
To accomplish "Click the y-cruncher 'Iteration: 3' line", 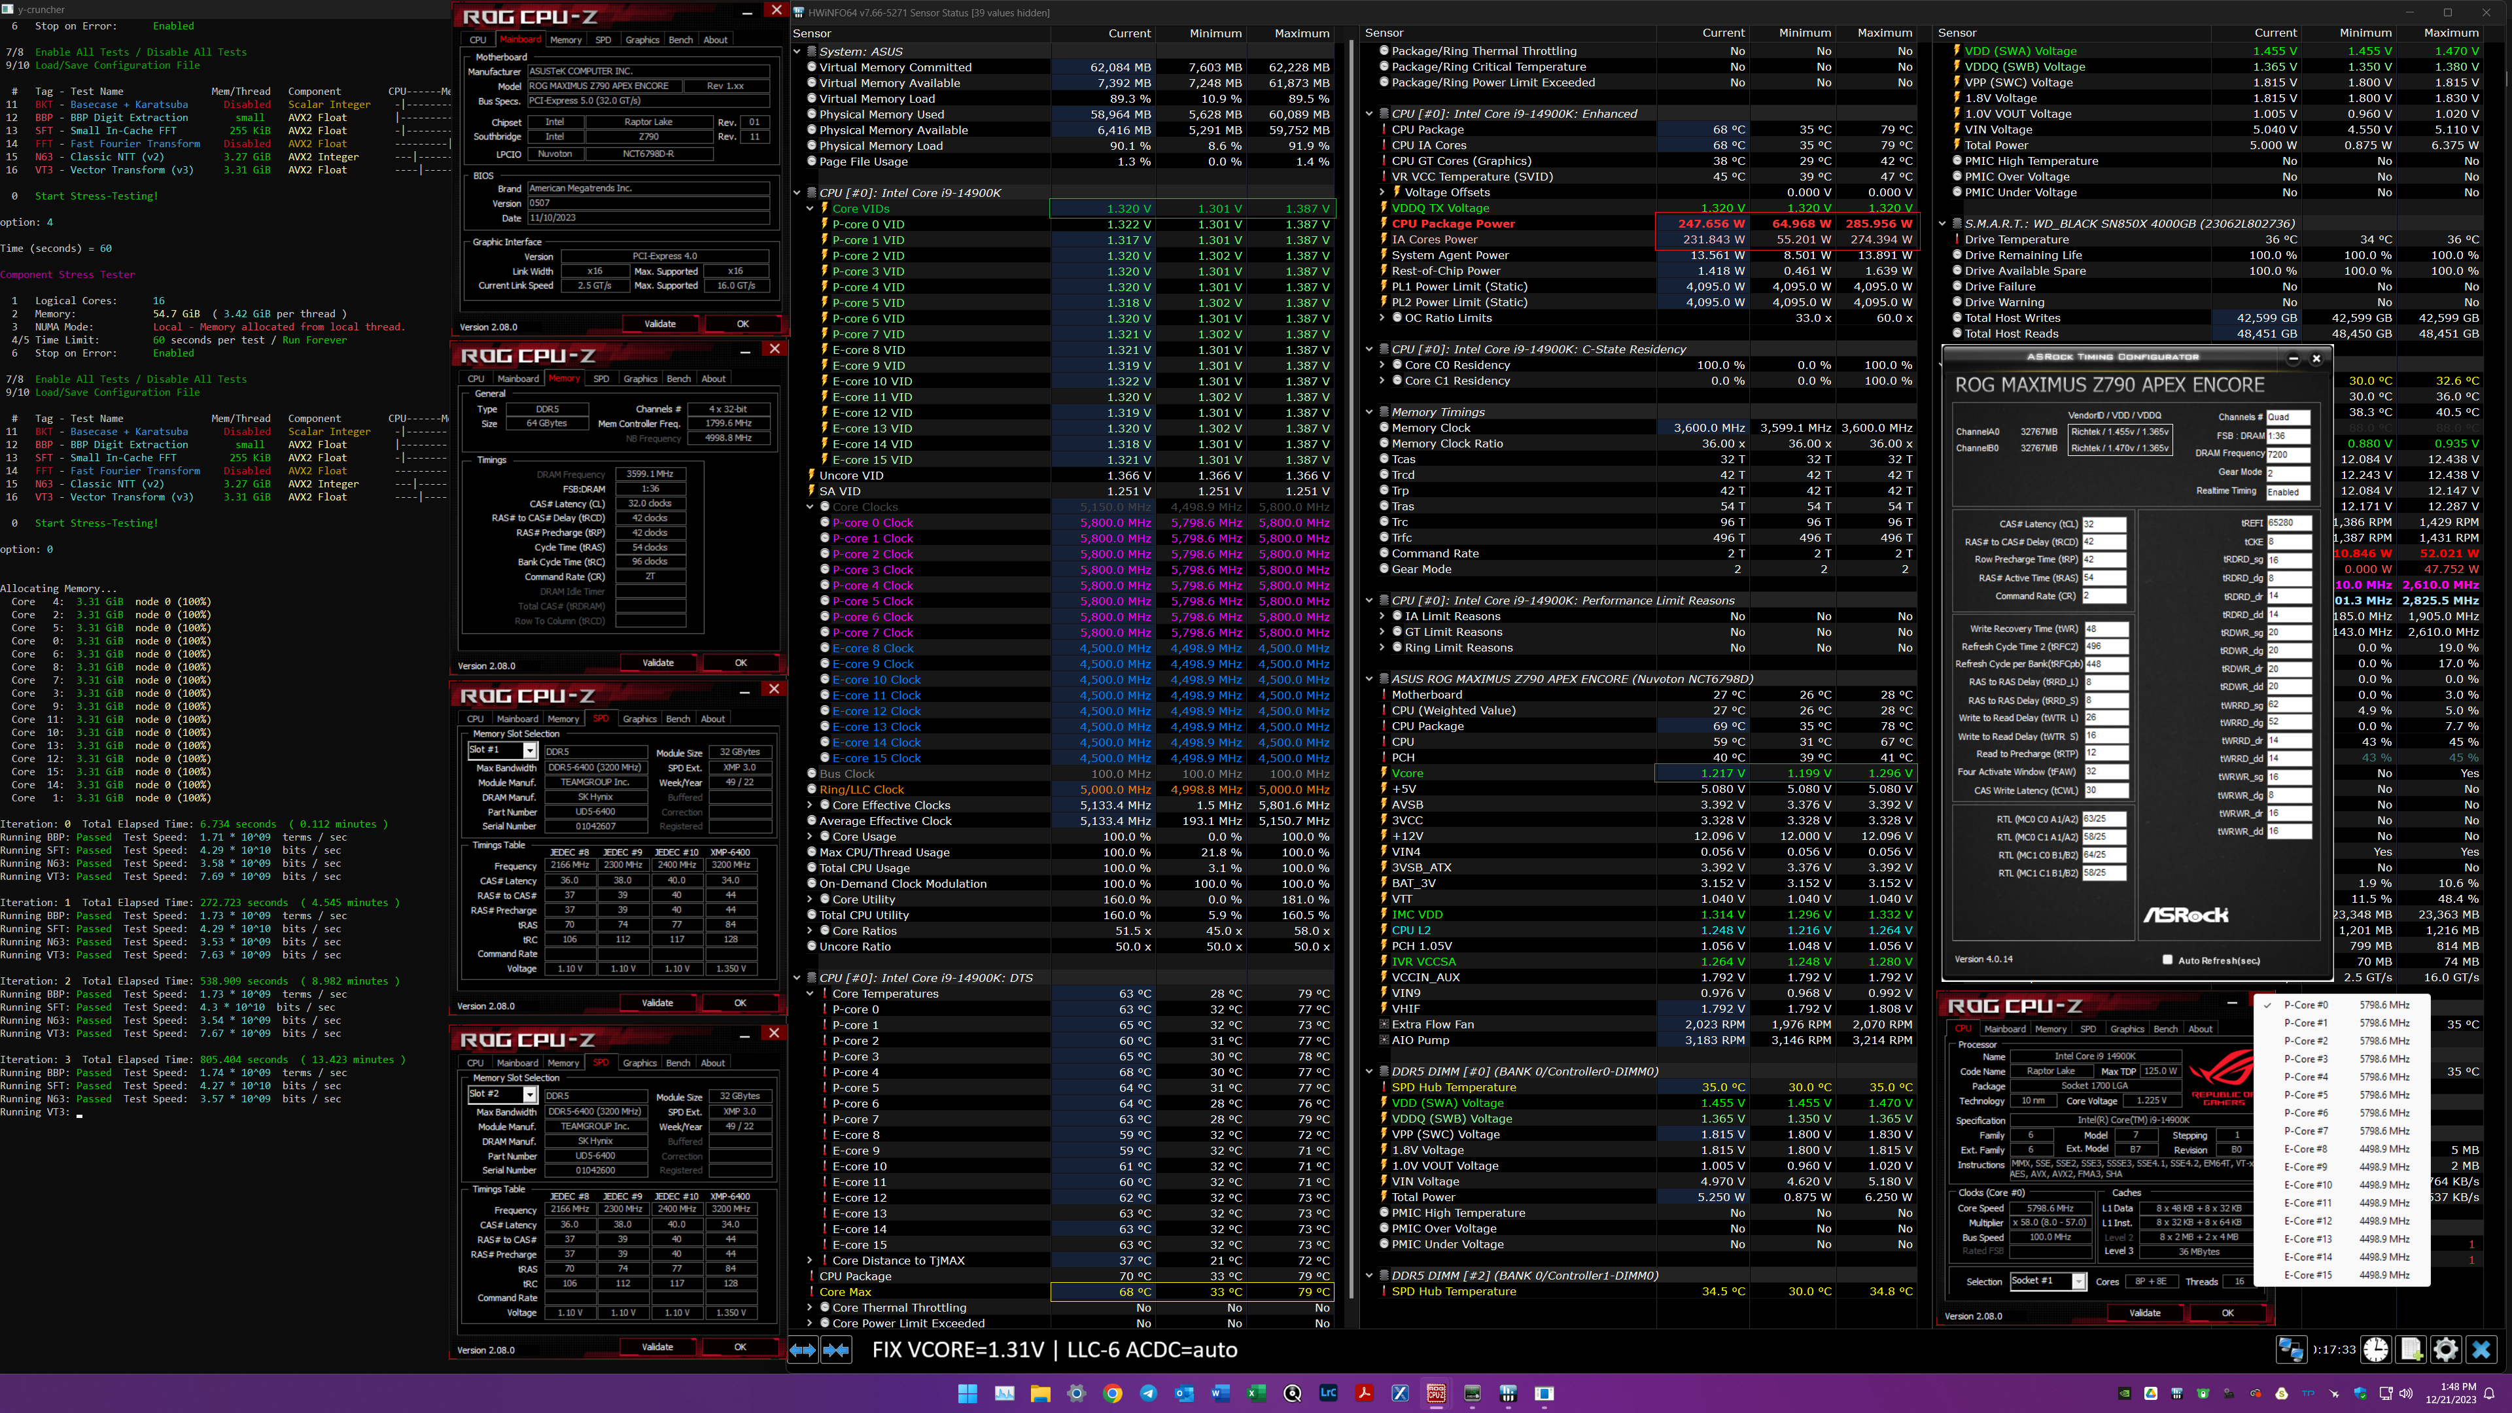I will click(203, 1059).
